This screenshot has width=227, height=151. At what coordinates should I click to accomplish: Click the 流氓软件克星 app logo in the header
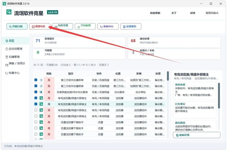(x=9, y=12)
